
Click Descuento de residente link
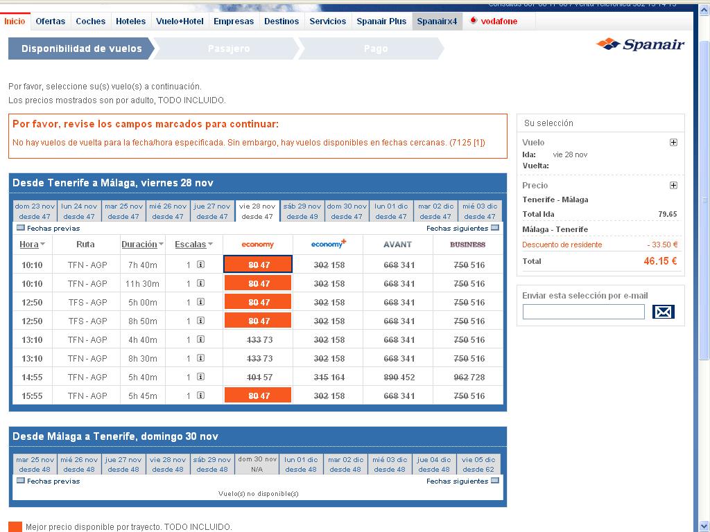tap(562, 245)
